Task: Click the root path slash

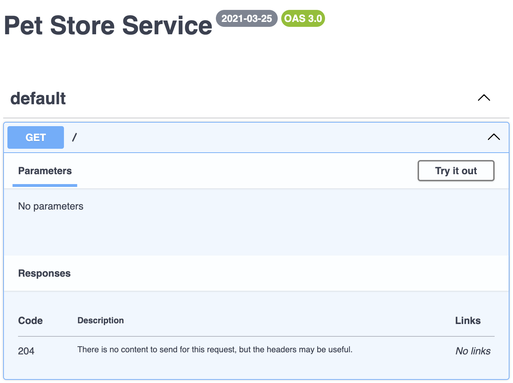Action: point(74,137)
